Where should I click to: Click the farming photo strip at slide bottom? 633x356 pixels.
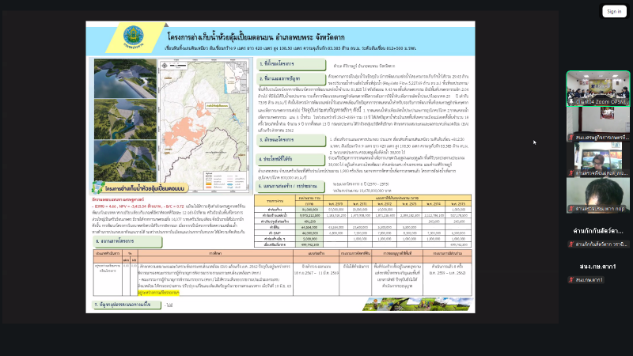click(417, 305)
